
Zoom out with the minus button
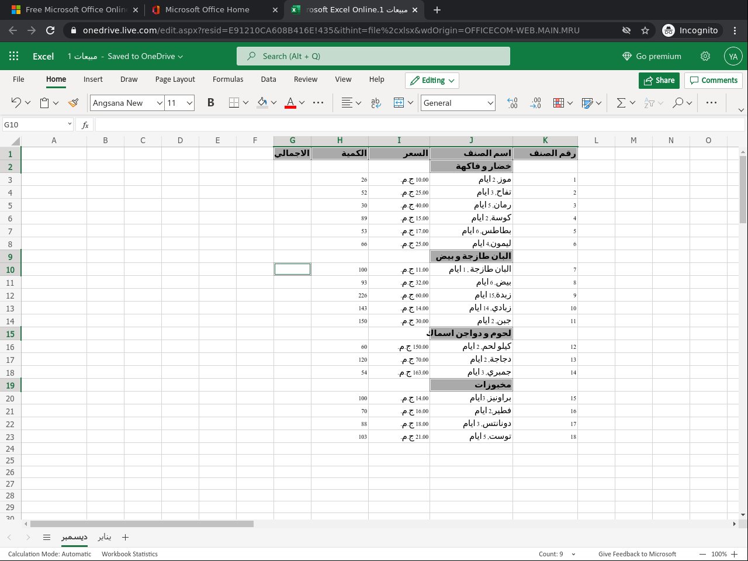pyautogui.click(x=703, y=554)
